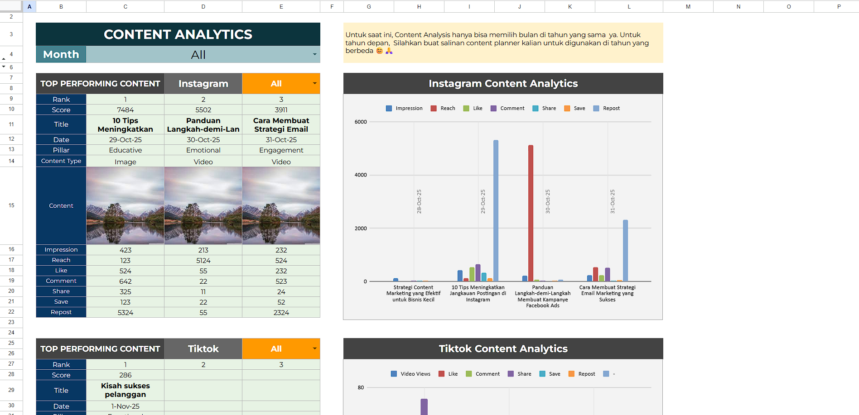Open Instagram filter dropdown arrow labeled All
859x415 pixels.
(314, 84)
